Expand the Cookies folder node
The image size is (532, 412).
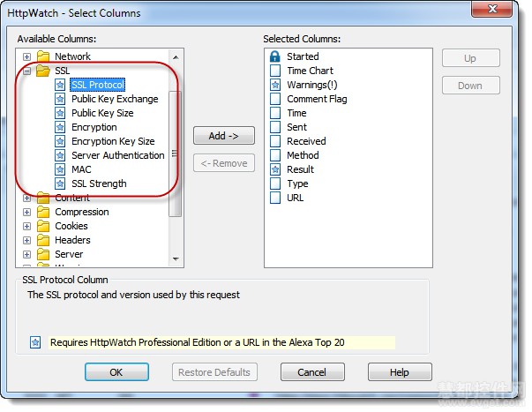pos(26,227)
